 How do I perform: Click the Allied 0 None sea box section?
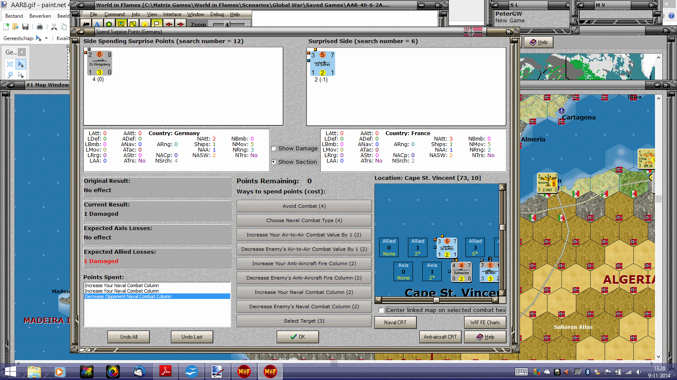tap(389, 247)
